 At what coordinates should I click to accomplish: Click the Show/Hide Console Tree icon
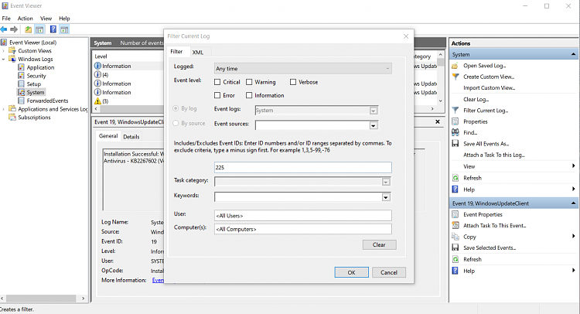(39, 29)
